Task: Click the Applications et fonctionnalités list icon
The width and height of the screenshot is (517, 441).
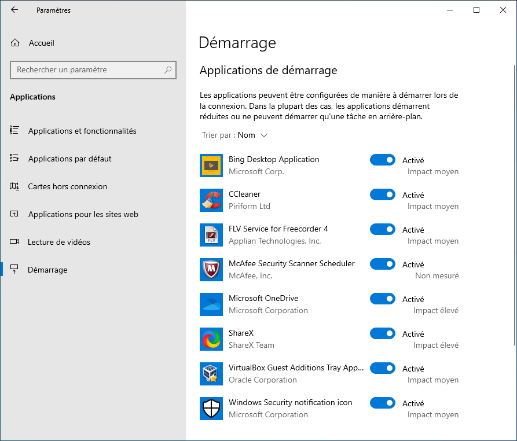Action: click(14, 130)
